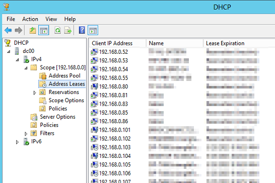Select lease row 192.168.0.55

pyautogui.click(x=113, y=78)
